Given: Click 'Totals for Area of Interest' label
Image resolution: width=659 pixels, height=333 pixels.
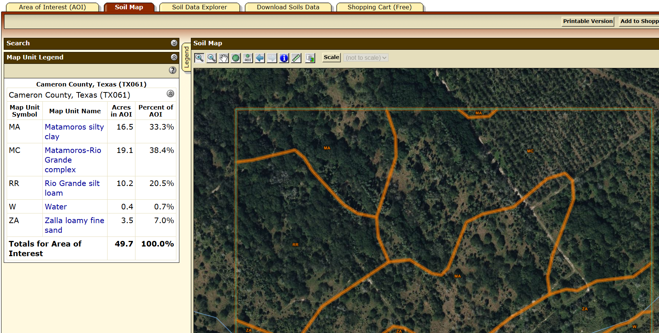Looking at the screenshot, I should [45, 249].
